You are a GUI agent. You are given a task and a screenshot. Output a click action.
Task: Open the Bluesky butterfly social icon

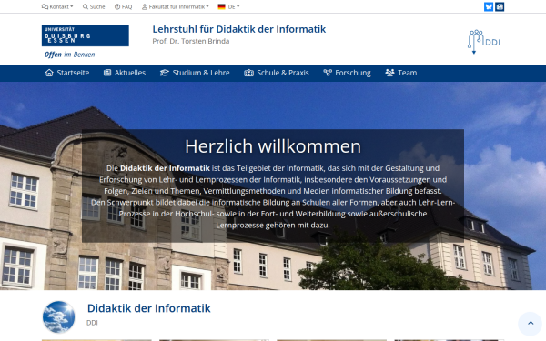[x=489, y=6]
